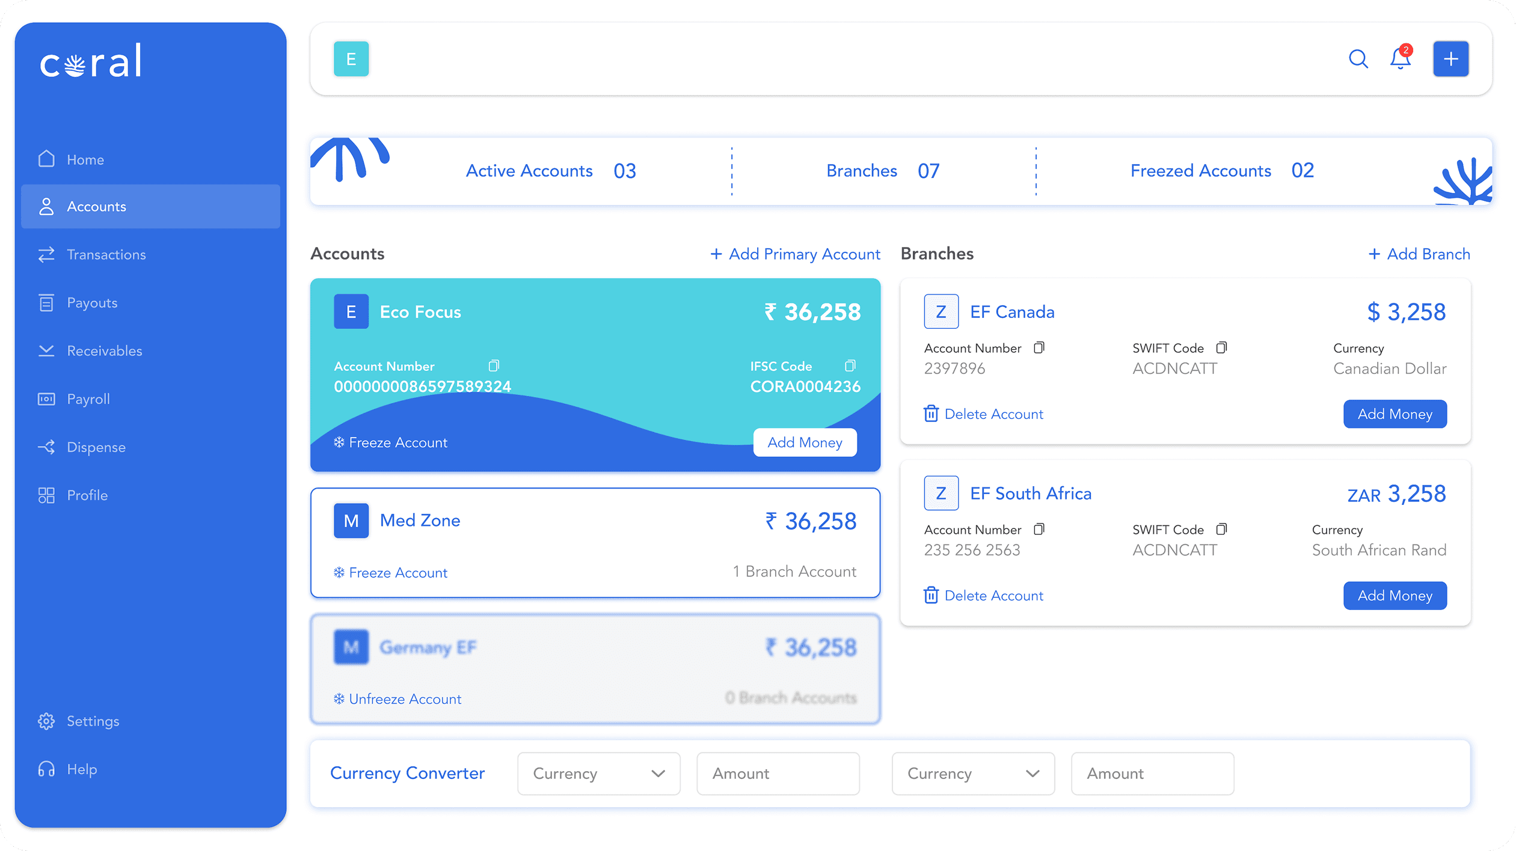Image resolution: width=1516 pixels, height=851 pixels.
Task: Click the E profile avatar in header
Action: pos(351,59)
